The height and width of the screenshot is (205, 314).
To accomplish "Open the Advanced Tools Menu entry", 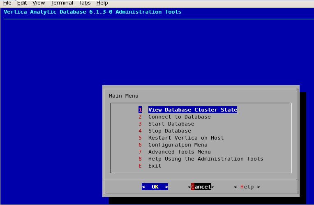I will 179,152.
